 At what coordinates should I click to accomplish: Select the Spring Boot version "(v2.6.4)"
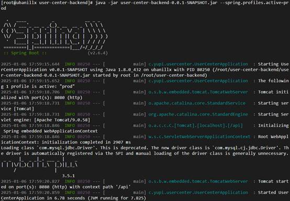click(x=98, y=53)
